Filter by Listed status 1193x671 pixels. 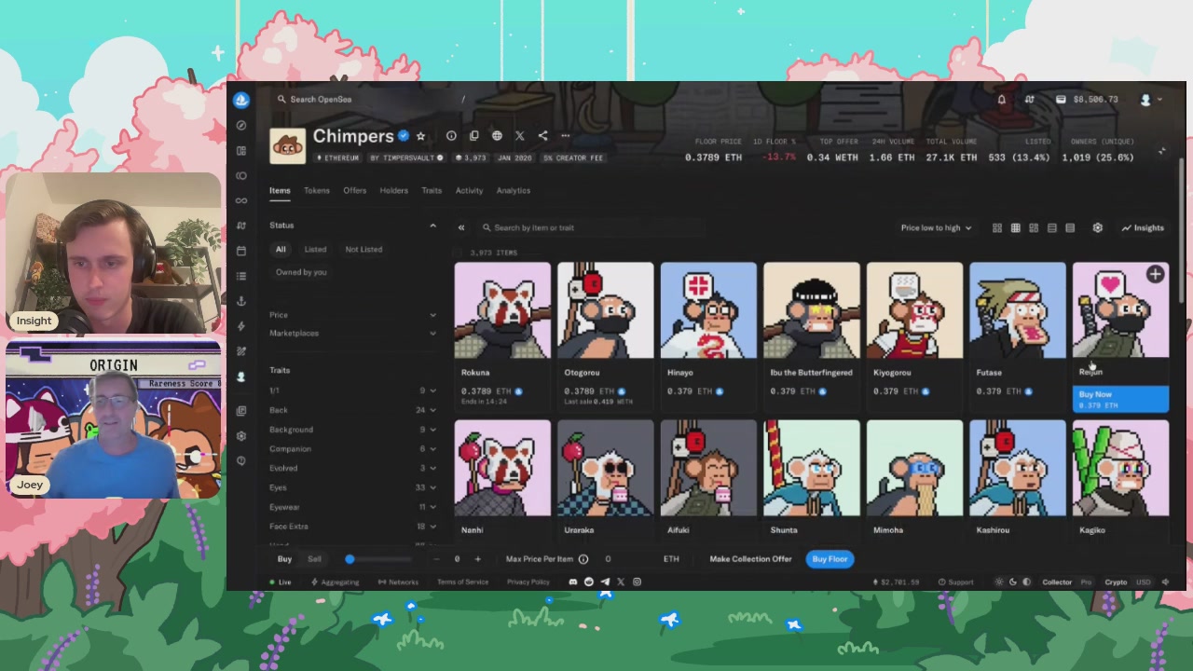[x=315, y=250]
